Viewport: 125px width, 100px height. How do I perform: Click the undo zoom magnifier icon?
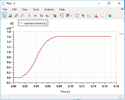22,16
